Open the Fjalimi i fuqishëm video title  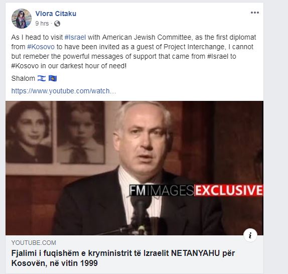click(x=123, y=258)
